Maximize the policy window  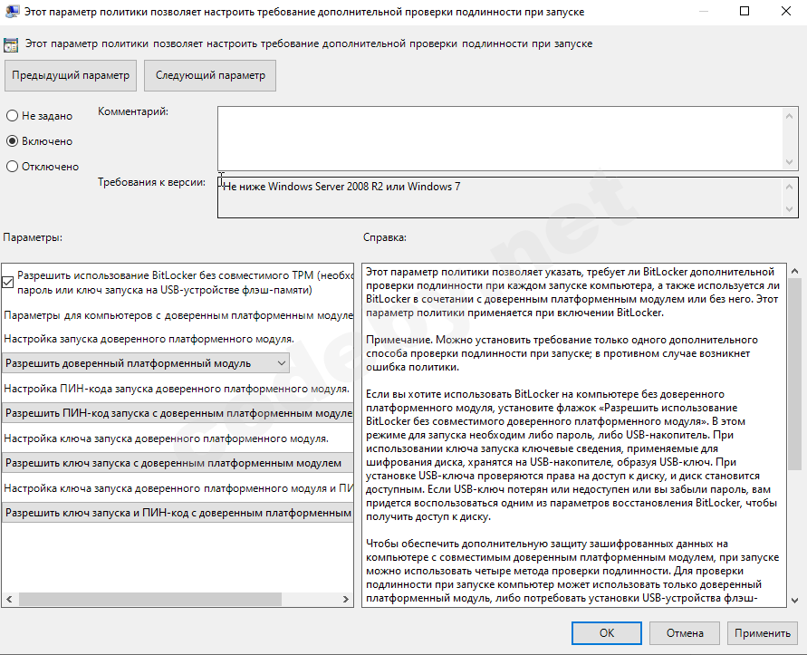coord(745,11)
